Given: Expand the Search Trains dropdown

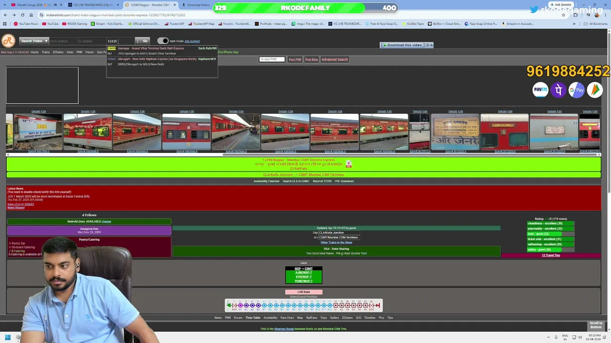Looking at the screenshot, I should pos(34,41).
